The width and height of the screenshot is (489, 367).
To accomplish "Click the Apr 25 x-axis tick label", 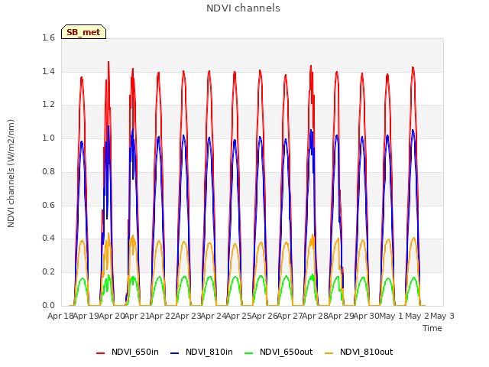I will [238, 316].
